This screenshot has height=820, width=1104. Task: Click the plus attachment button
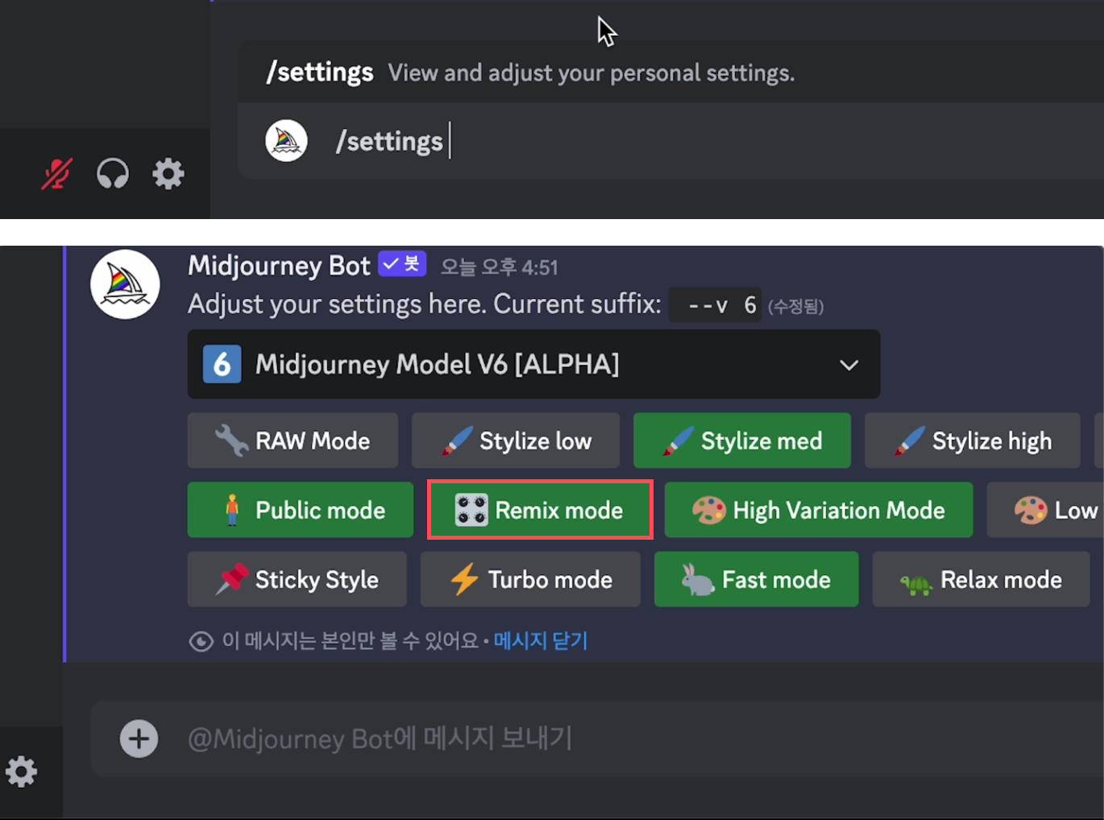[139, 739]
